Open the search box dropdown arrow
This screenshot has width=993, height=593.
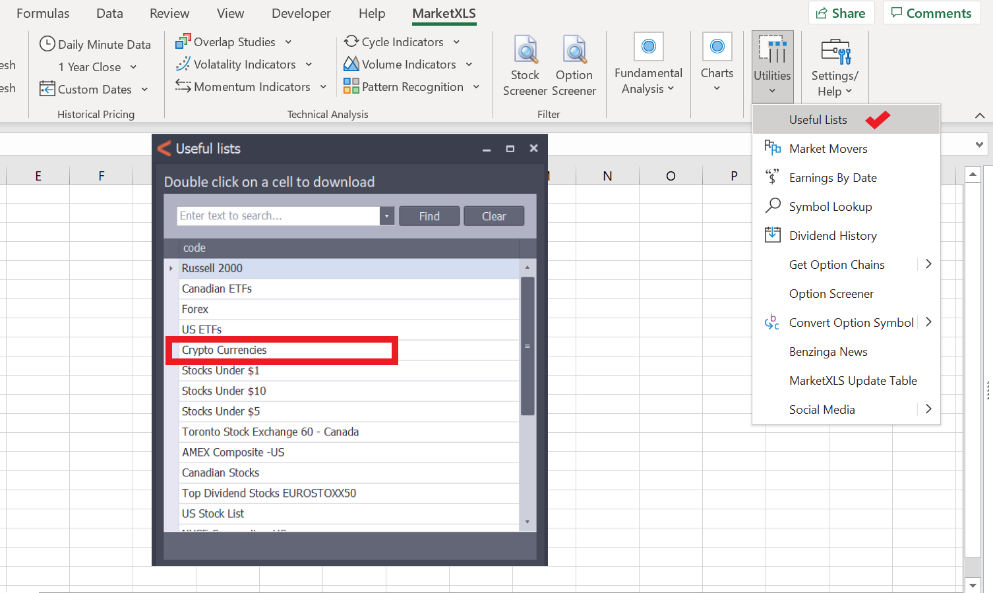pos(387,216)
